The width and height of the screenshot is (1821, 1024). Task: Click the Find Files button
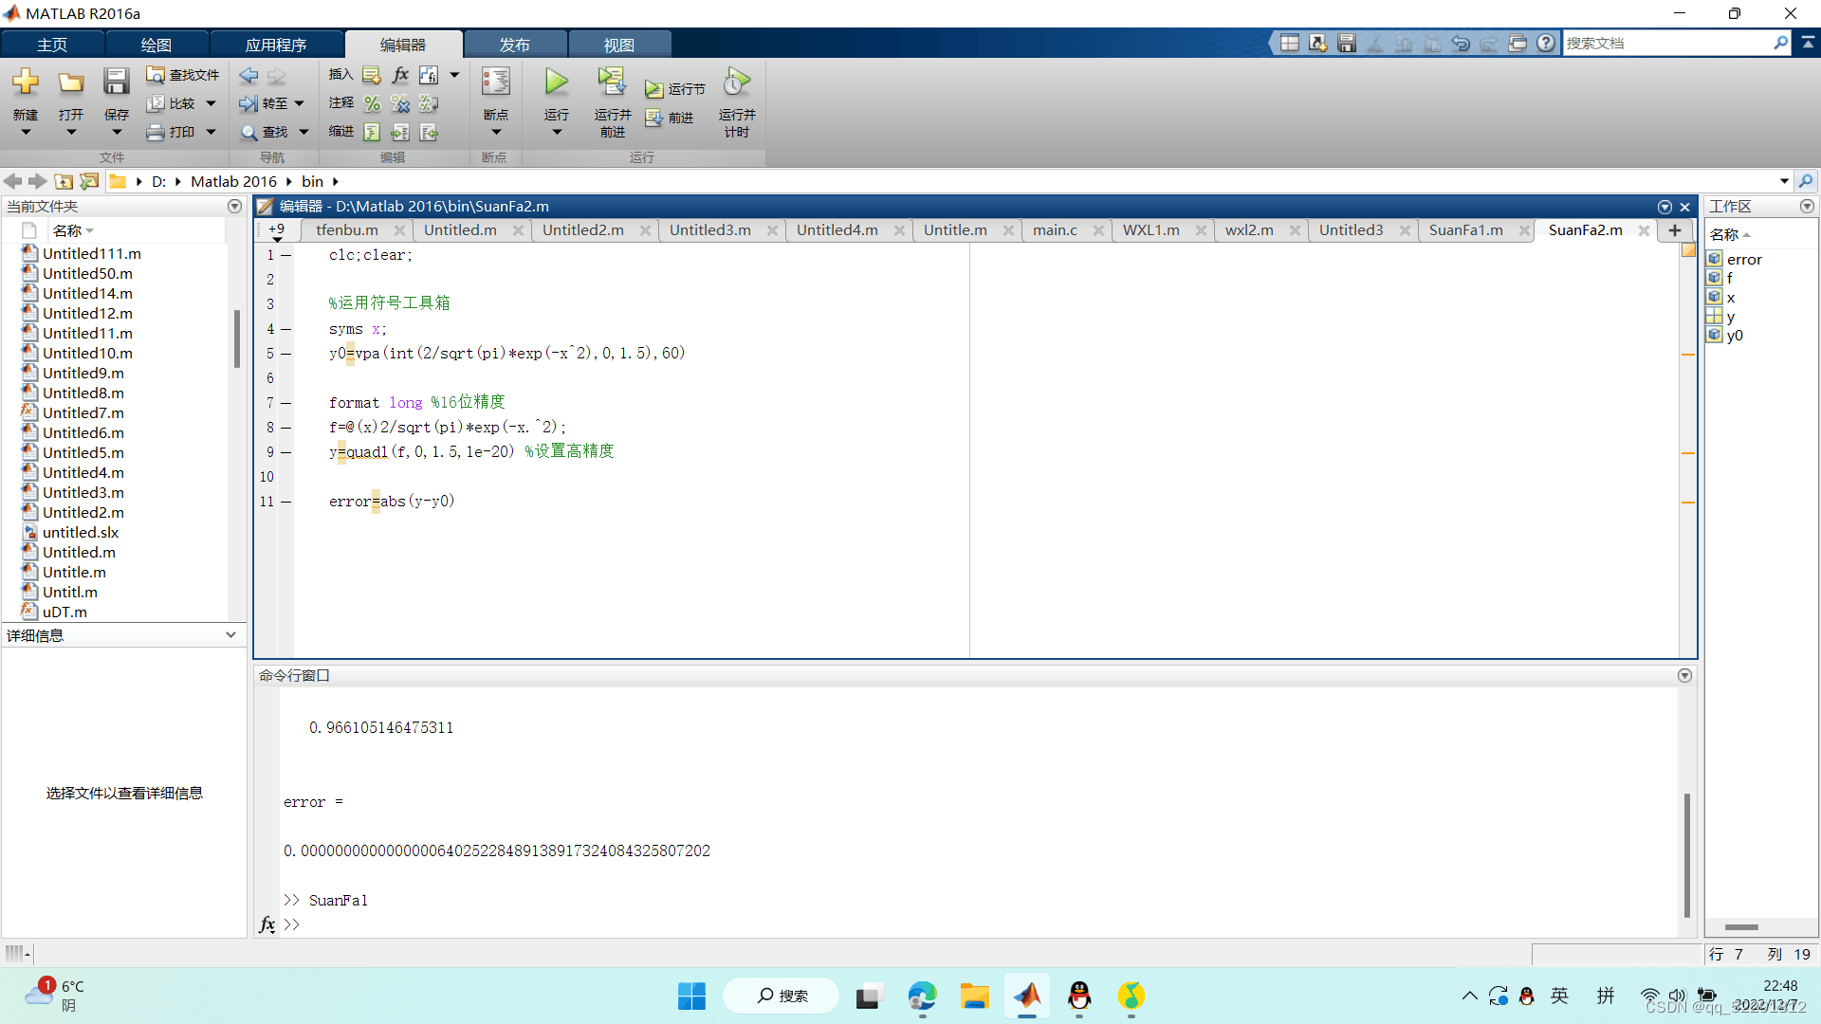tap(183, 75)
